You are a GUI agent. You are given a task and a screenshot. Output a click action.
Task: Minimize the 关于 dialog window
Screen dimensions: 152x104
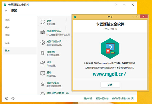133,17
